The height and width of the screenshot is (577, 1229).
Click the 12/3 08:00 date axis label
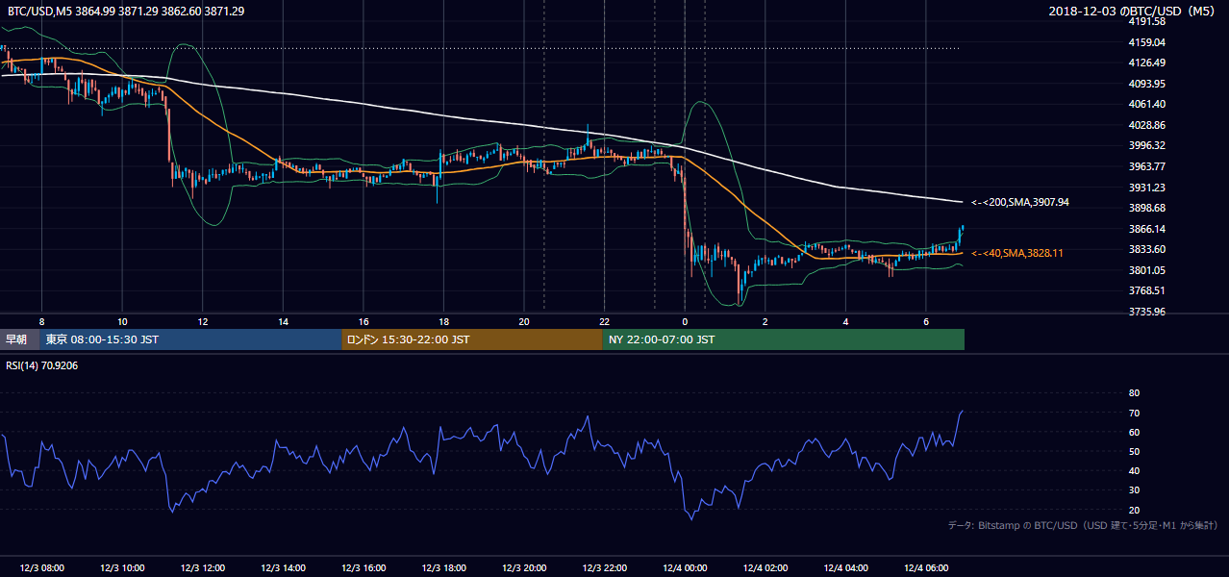tap(41, 568)
